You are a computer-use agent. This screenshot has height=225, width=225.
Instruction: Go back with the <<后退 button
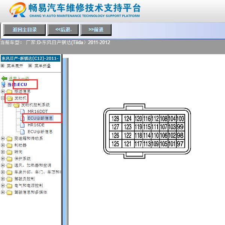point(63,30)
